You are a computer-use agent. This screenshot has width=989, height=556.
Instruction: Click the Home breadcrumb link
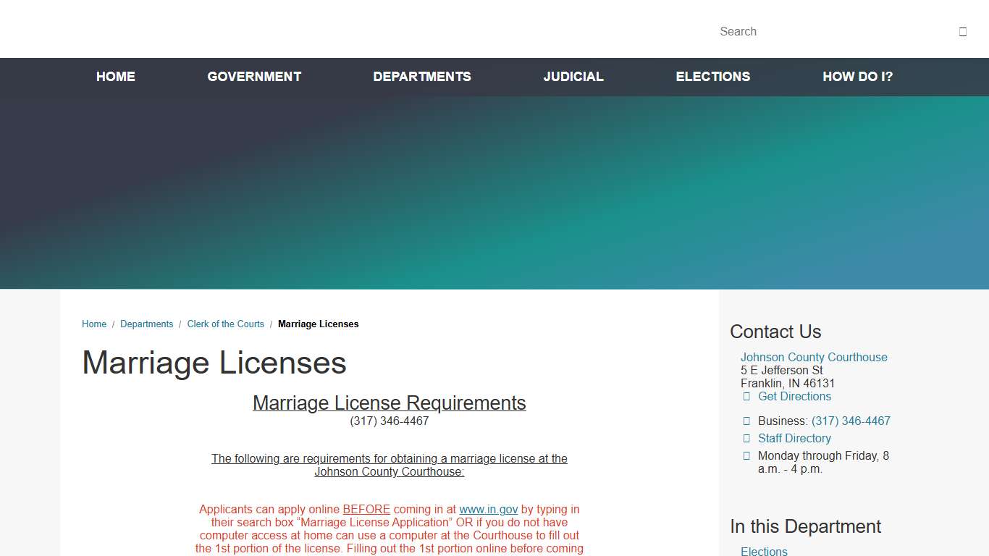[x=94, y=324]
